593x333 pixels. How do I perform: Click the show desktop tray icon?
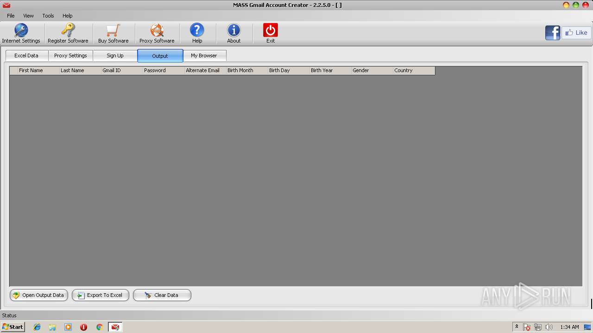pos(587,327)
